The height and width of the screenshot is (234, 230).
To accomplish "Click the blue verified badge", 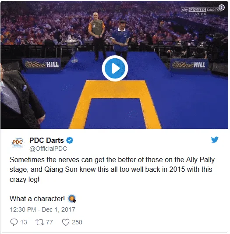I will pos(70,140).
